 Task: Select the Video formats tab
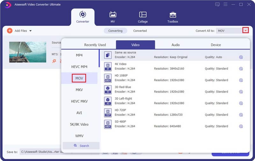click(x=135, y=45)
